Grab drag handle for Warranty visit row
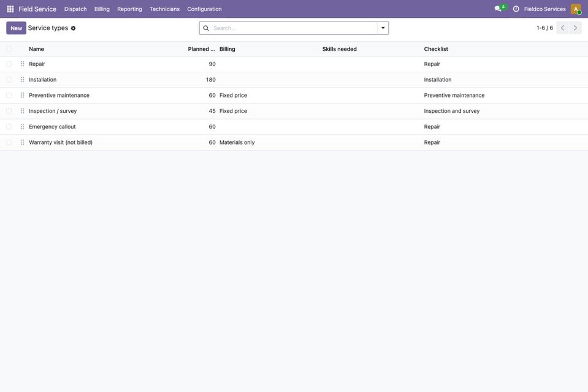The width and height of the screenshot is (588, 392). (x=23, y=142)
